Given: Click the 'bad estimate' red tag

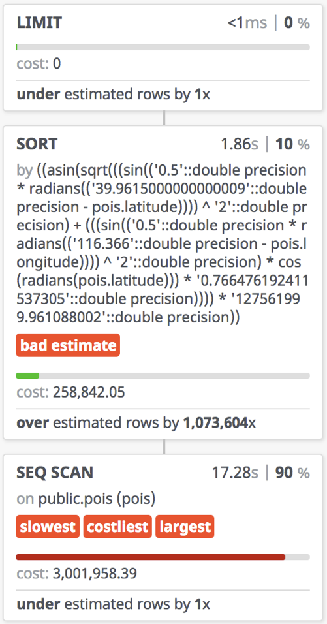Looking at the screenshot, I should [68, 345].
